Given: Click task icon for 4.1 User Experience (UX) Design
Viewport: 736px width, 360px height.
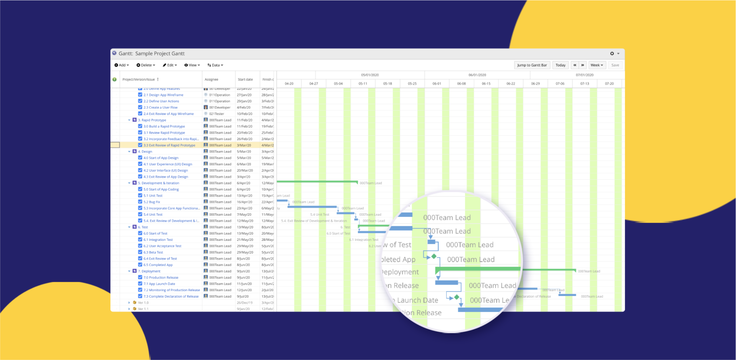Looking at the screenshot, I should (x=140, y=164).
